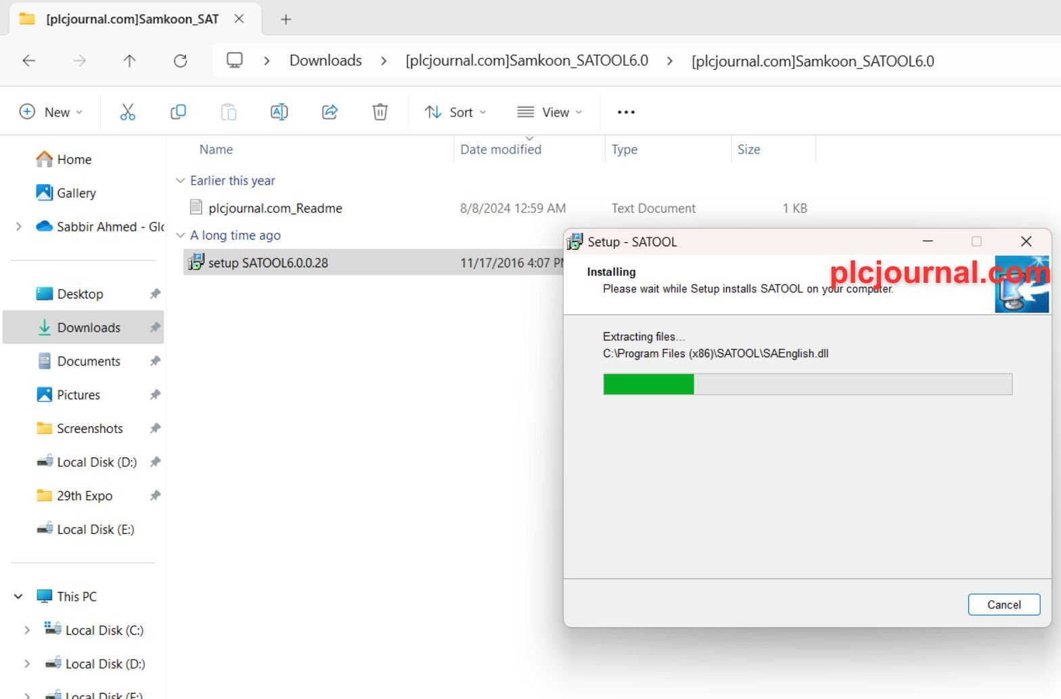Screen dimensions: 1061x699
Task: Click the plcjournal.com_Readme file icon
Action: 196,207
